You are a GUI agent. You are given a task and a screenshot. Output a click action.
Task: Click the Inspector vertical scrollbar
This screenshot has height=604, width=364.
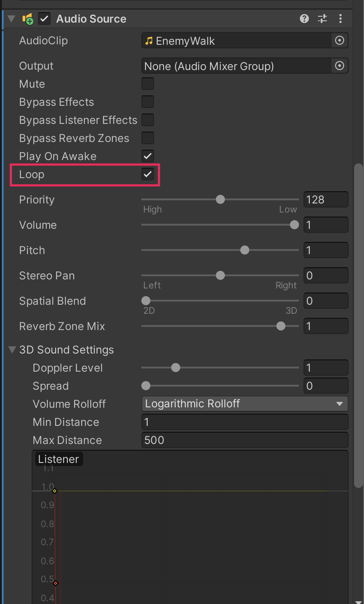click(359, 326)
